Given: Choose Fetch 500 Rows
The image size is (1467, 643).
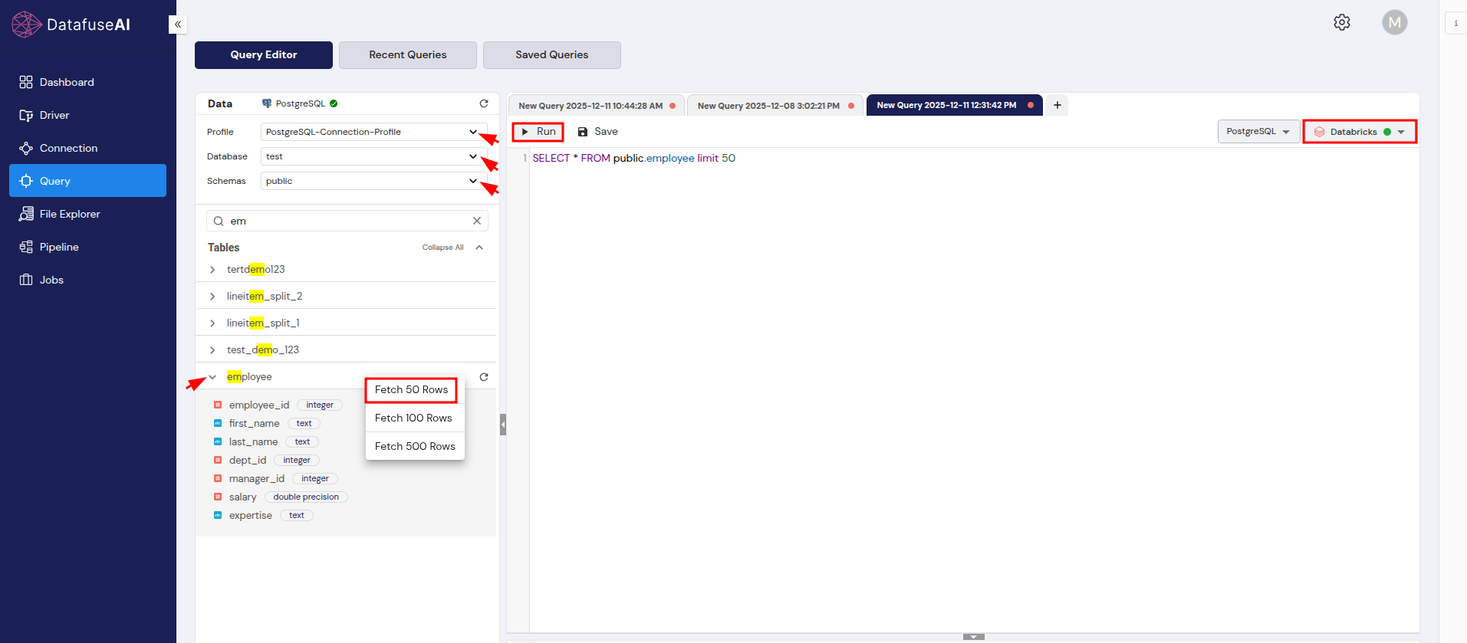Looking at the screenshot, I should [x=415, y=446].
